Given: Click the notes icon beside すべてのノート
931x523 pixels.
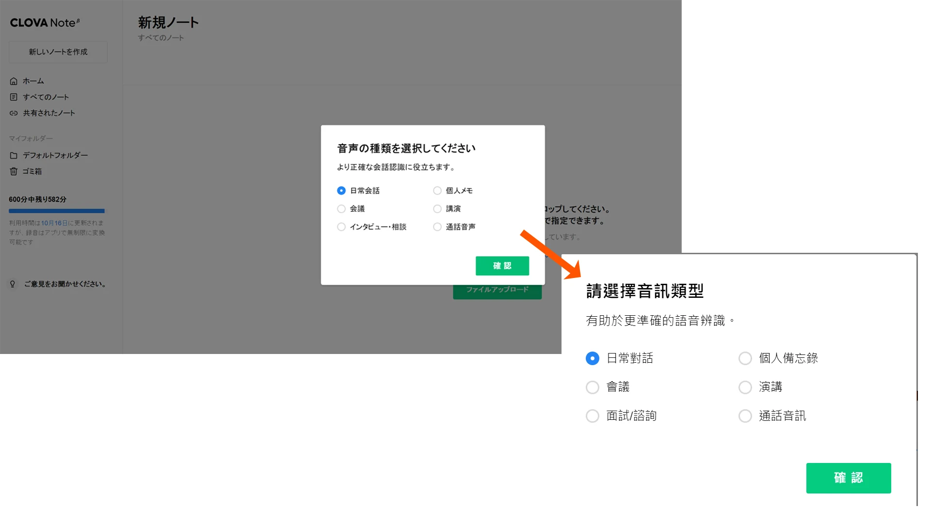Looking at the screenshot, I should (x=14, y=97).
